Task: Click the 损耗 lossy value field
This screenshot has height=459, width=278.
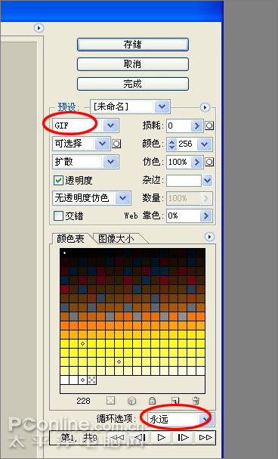Action: pyautogui.click(x=178, y=126)
